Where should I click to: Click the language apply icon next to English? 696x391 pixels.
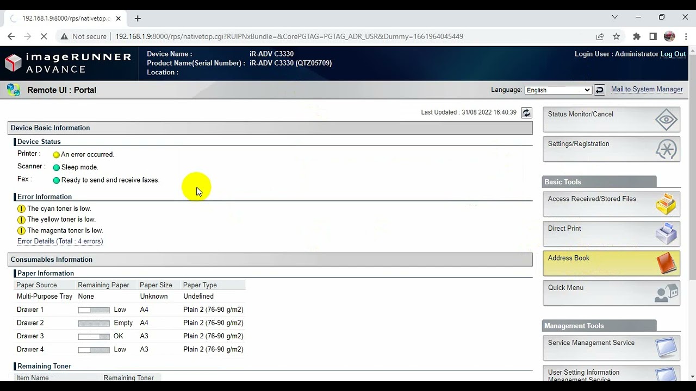coord(599,90)
